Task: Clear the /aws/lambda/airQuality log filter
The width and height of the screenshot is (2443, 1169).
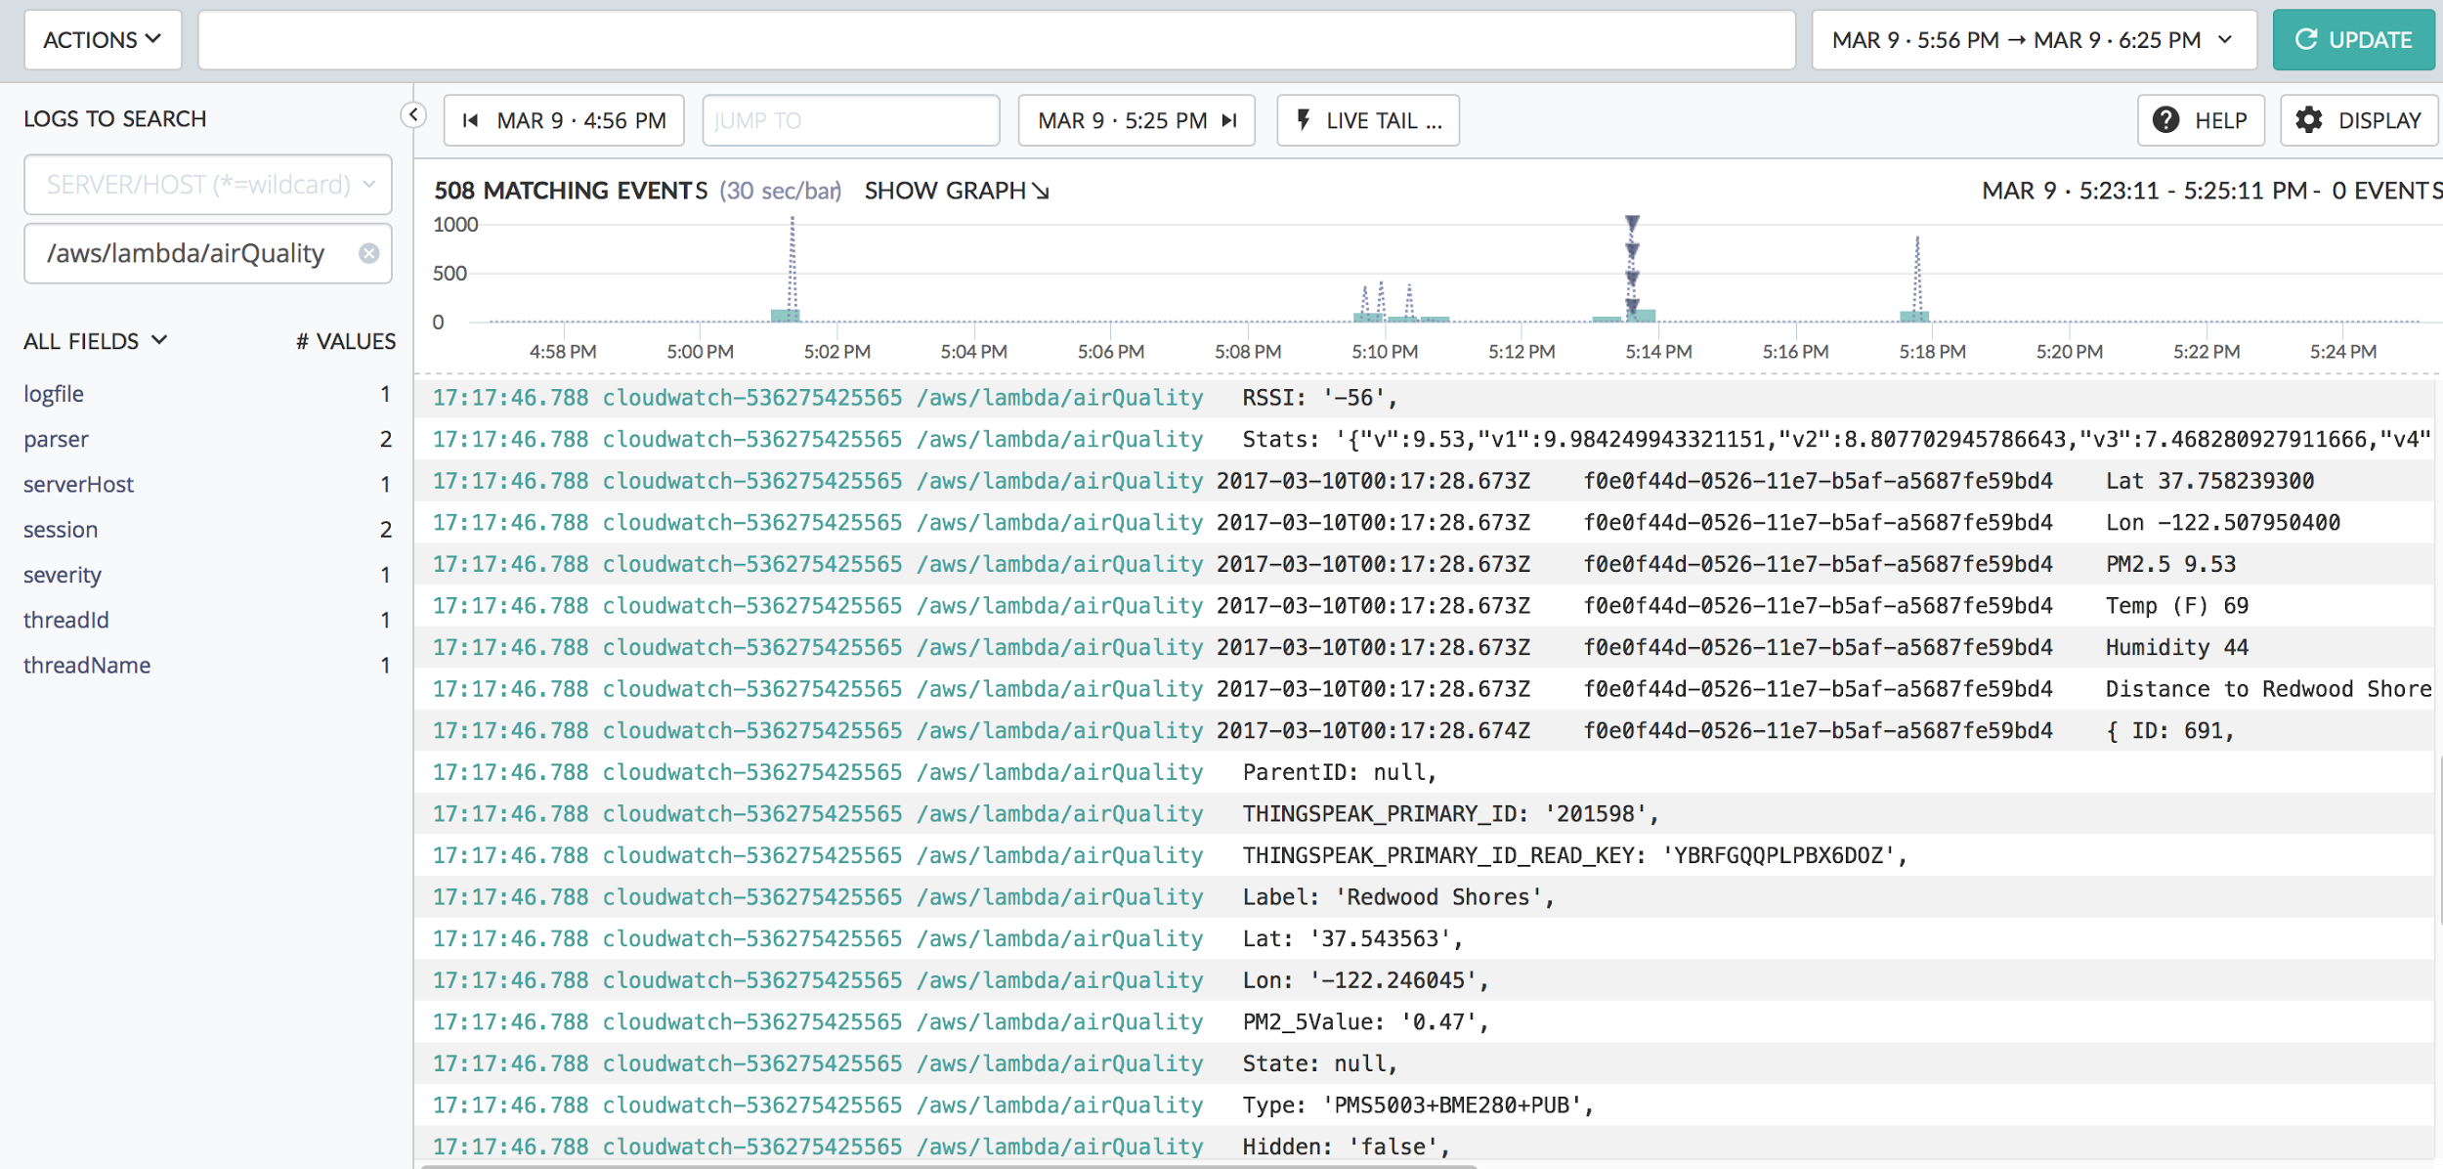Action: [368, 253]
